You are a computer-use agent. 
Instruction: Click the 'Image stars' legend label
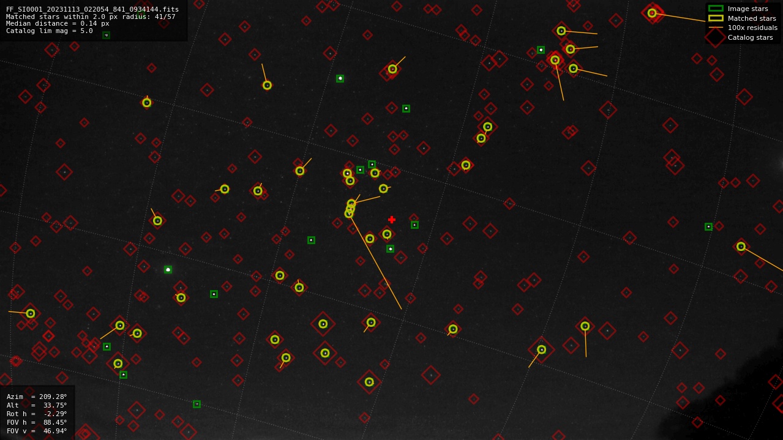(747, 9)
